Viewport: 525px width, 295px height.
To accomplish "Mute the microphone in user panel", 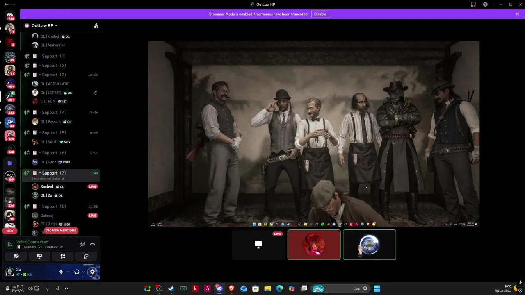I will [62, 272].
